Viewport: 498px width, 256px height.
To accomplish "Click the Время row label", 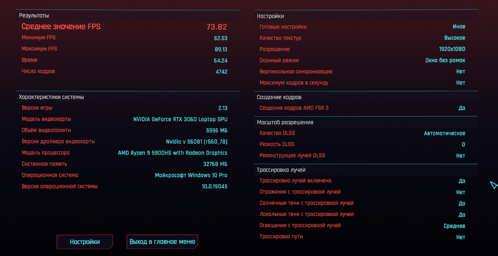I will (29, 60).
